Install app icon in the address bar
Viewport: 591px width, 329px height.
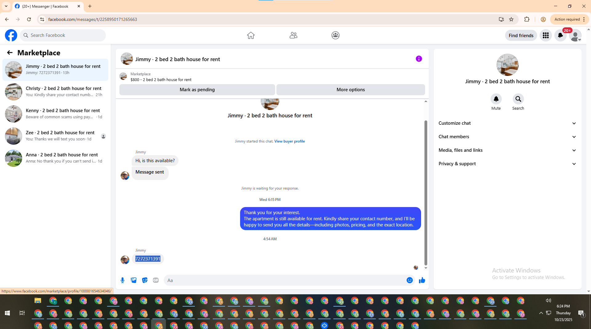point(501,19)
